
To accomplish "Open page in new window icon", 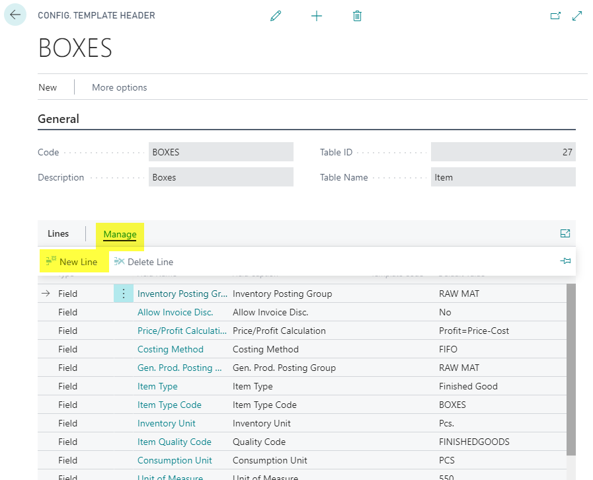I will (x=555, y=16).
